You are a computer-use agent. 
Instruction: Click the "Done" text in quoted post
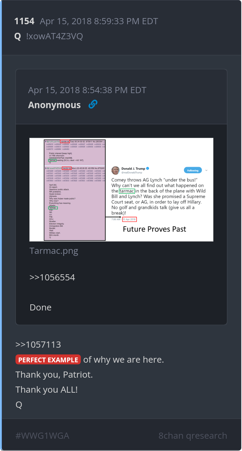pos(41,307)
